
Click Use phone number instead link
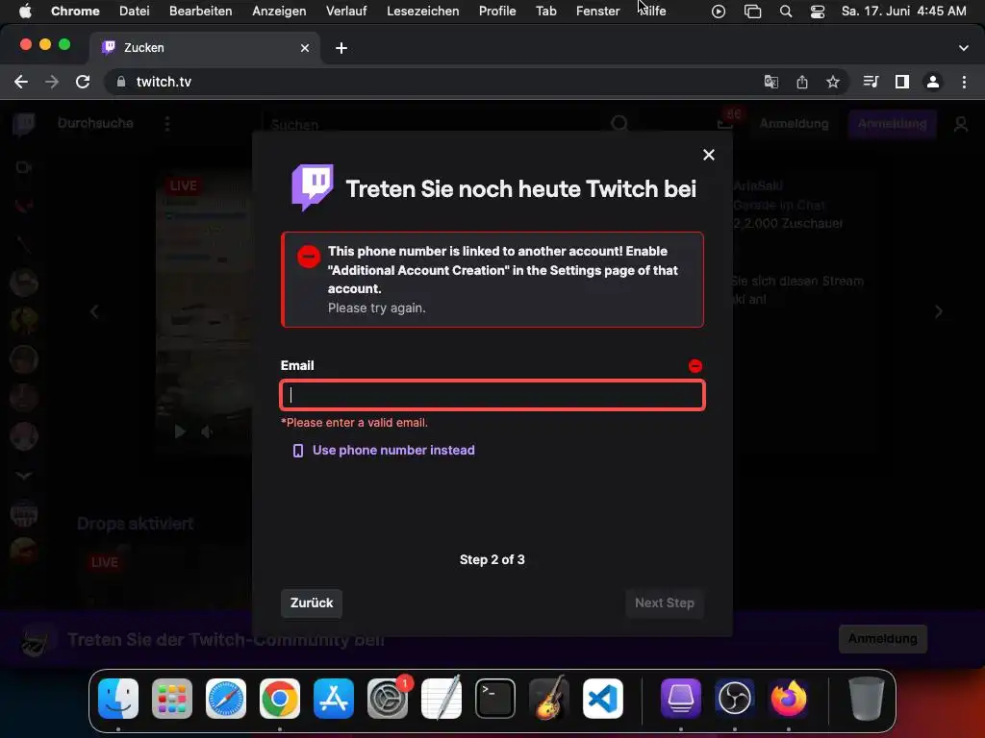(x=393, y=450)
